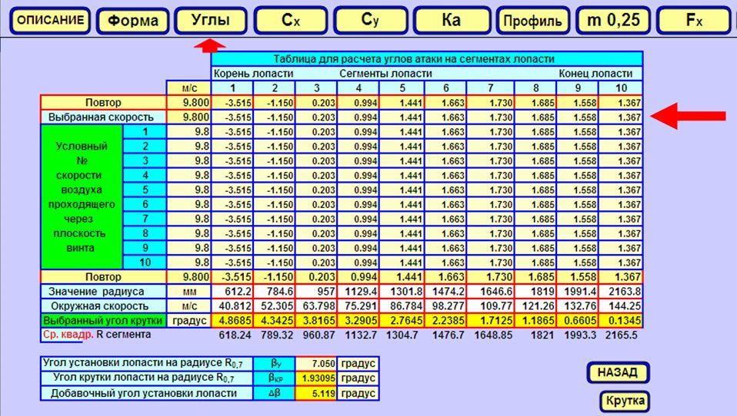The image size is (737, 416).
Task: Click the Крутка button
Action: tap(624, 401)
